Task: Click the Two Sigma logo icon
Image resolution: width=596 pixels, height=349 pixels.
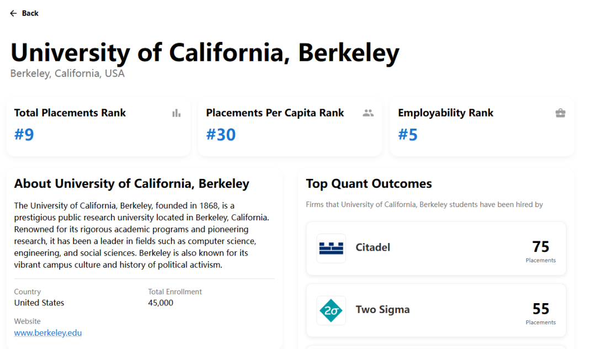Action: [x=331, y=310]
